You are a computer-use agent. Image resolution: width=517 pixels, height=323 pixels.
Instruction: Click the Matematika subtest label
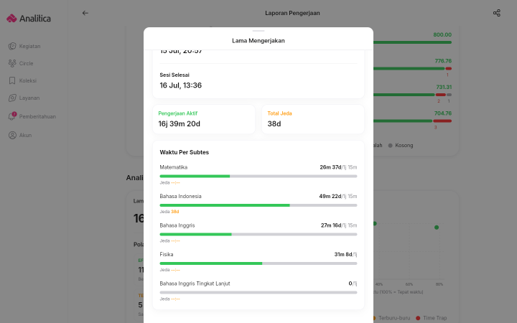[x=174, y=167]
